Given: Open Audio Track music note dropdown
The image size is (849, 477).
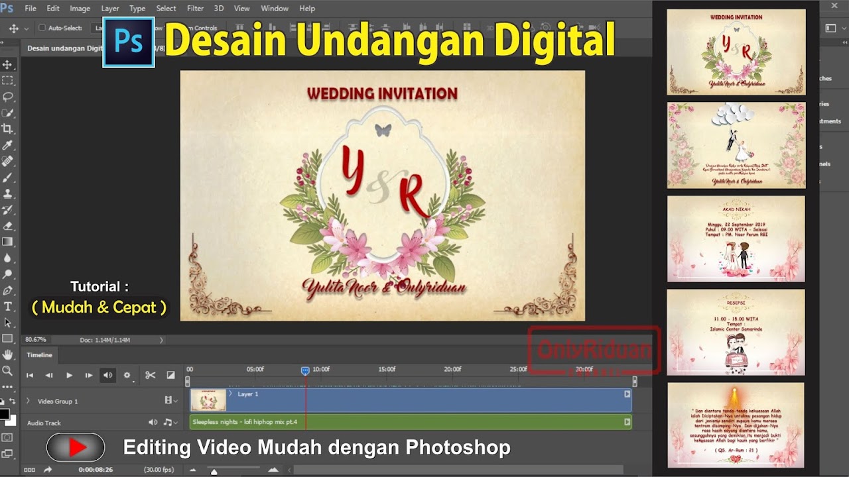Looking at the screenshot, I should [x=170, y=422].
